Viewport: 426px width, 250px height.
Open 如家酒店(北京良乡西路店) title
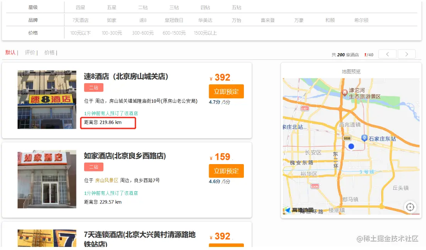tap(125, 156)
